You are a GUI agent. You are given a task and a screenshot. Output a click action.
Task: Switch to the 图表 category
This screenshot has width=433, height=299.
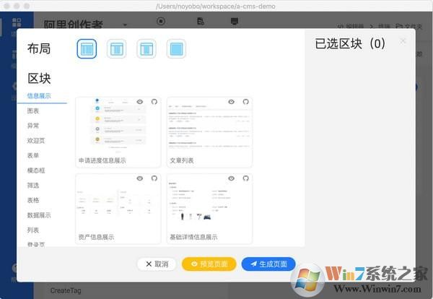coord(33,110)
